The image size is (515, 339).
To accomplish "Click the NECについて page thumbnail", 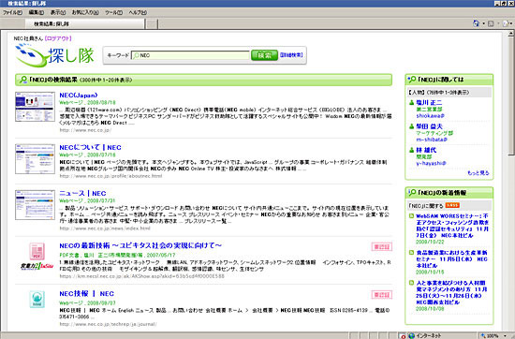I will [36, 159].
